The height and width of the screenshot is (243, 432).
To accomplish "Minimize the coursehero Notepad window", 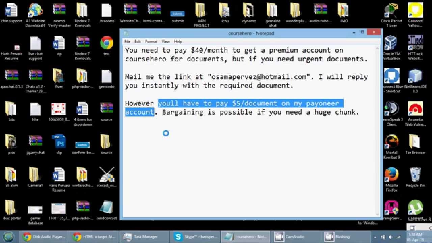I will (x=354, y=33).
